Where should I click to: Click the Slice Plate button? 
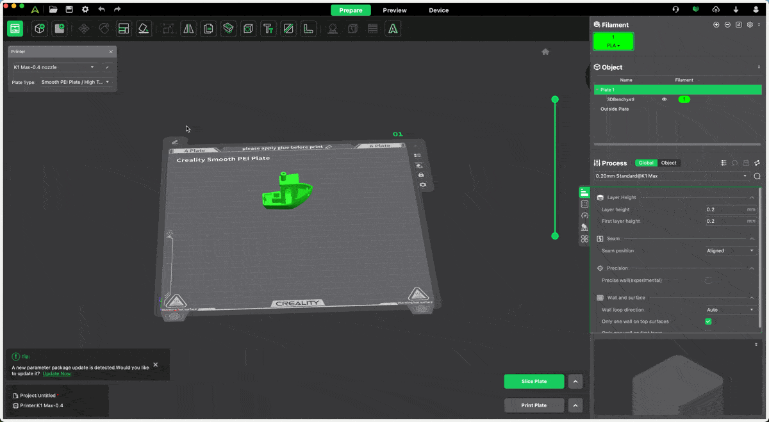coord(534,382)
